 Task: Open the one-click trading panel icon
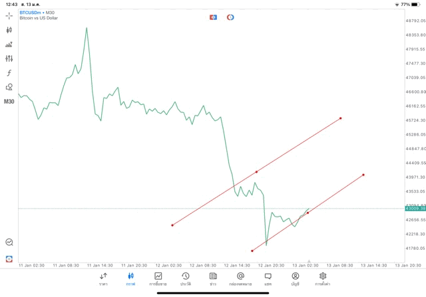coord(213,17)
